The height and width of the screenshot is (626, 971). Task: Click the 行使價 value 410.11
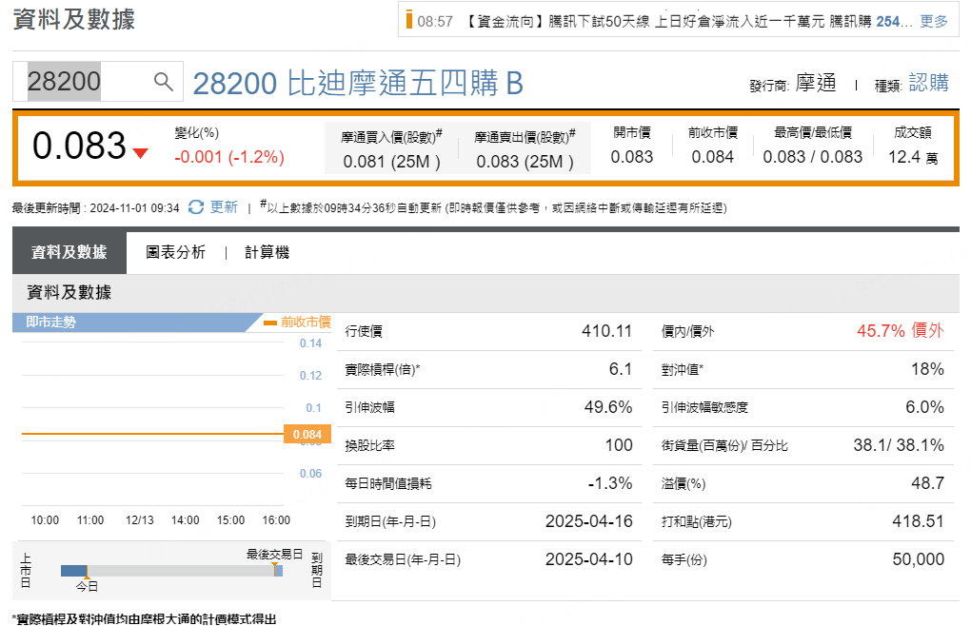(x=606, y=331)
